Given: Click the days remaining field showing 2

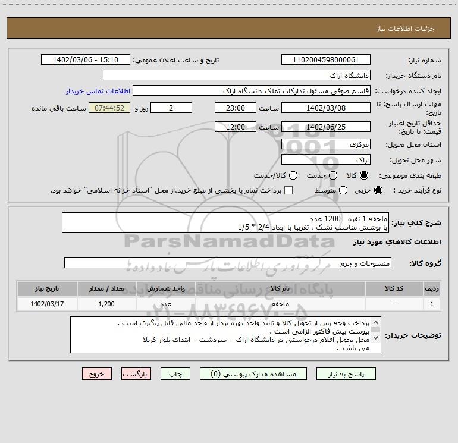Looking at the screenshot, I should (x=171, y=108).
